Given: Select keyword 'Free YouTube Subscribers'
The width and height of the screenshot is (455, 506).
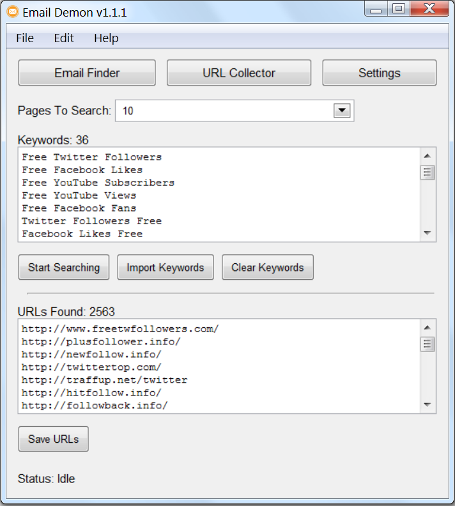Looking at the screenshot, I should (x=98, y=183).
